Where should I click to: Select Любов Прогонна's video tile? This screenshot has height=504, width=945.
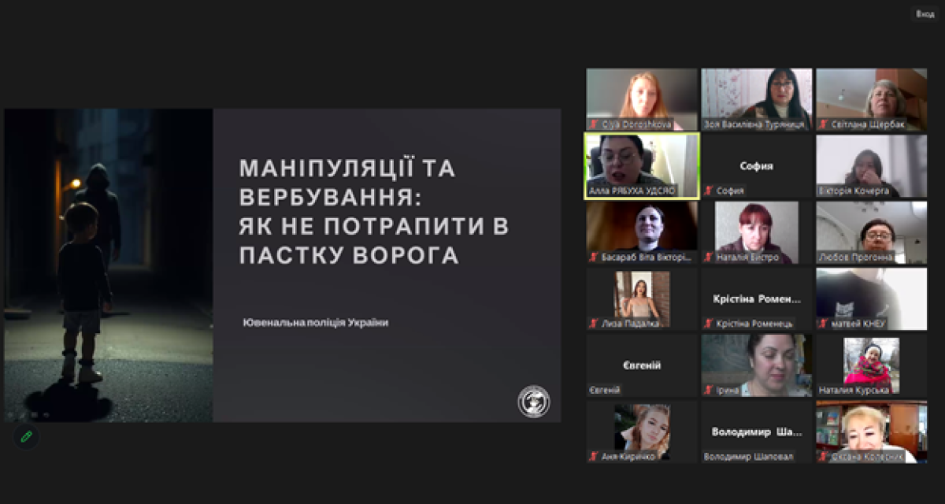tap(871, 230)
